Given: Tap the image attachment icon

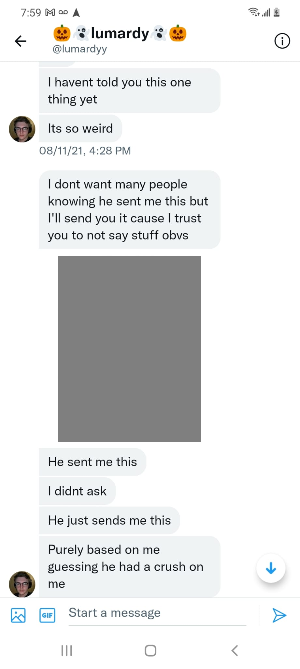Looking at the screenshot, I should point(18,615).
